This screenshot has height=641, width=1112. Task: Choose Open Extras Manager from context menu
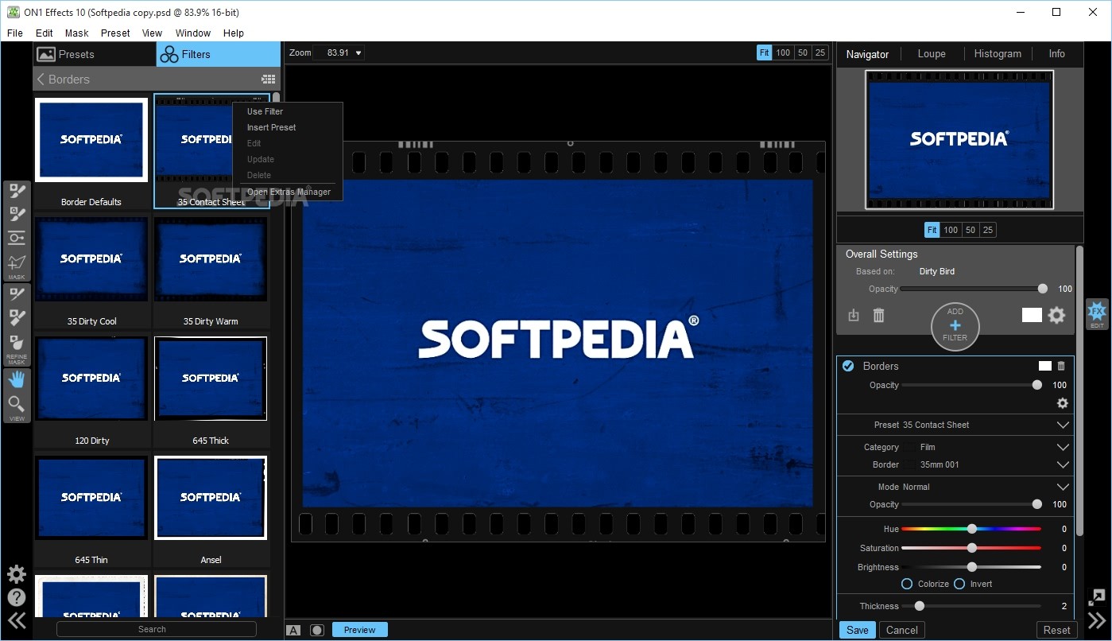click(x=289, y=192)
